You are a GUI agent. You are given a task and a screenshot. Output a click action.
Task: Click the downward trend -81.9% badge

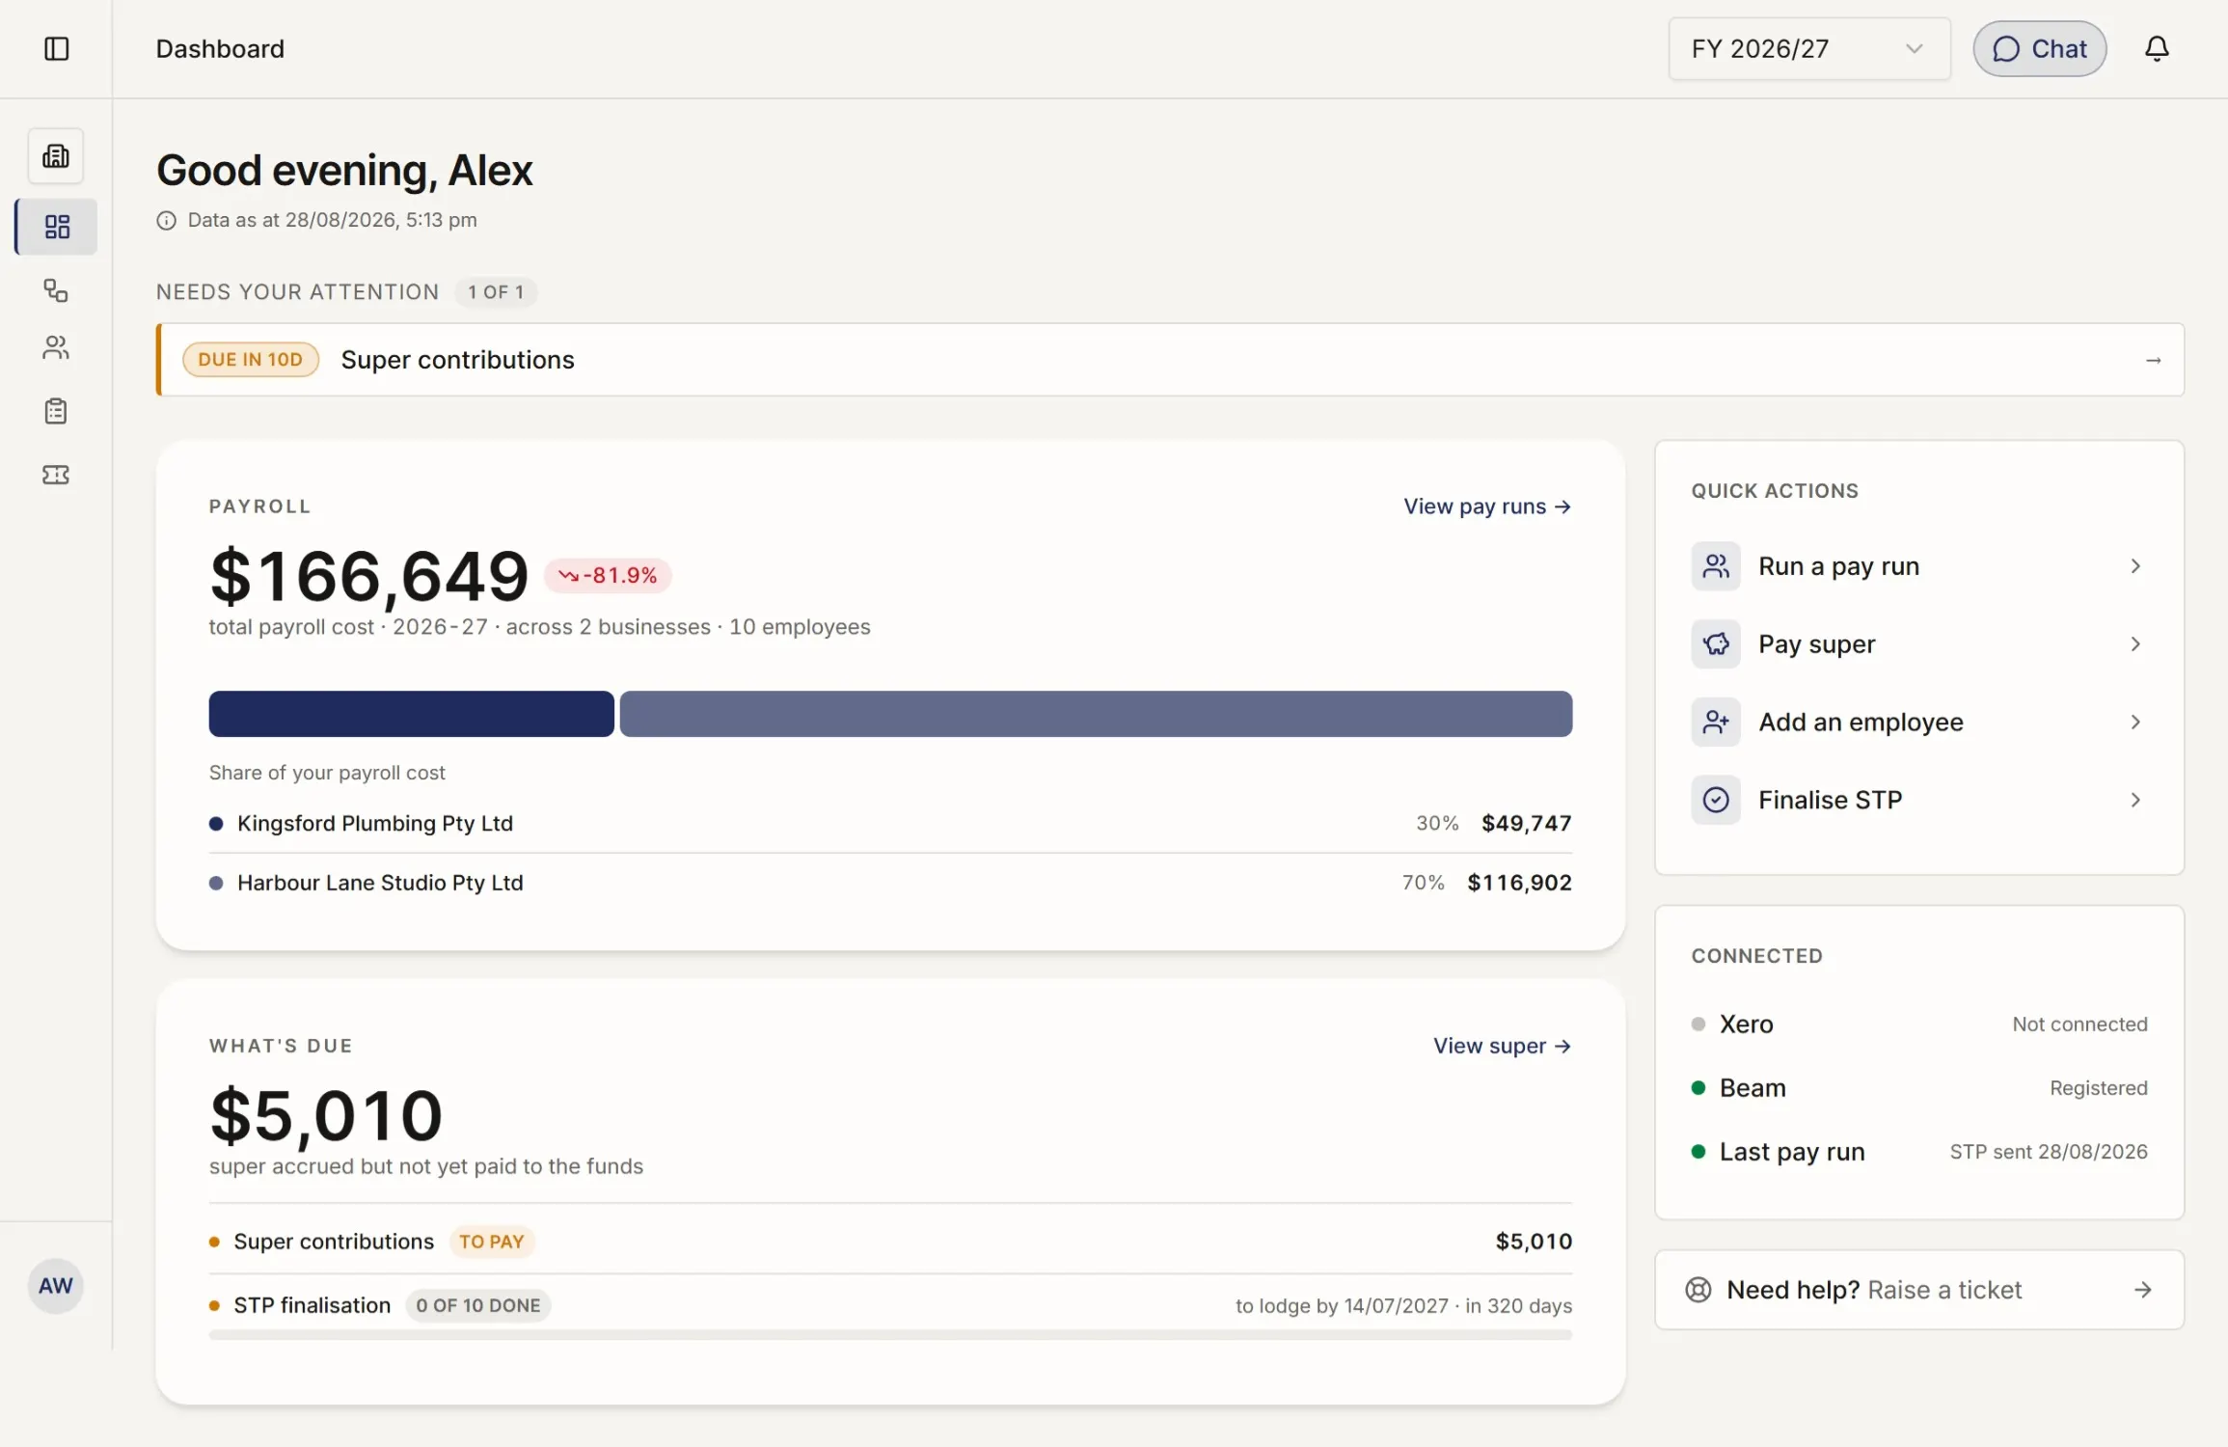click(x=609, y=576)
